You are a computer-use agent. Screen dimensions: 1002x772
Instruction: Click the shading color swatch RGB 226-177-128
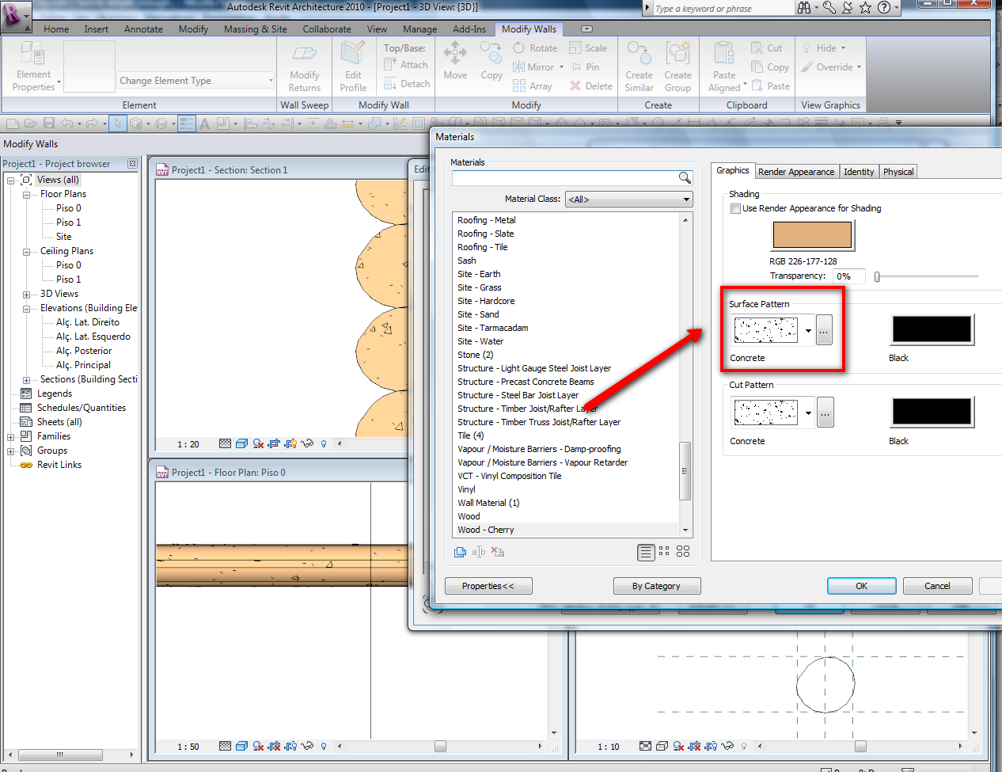pos(812,234)
